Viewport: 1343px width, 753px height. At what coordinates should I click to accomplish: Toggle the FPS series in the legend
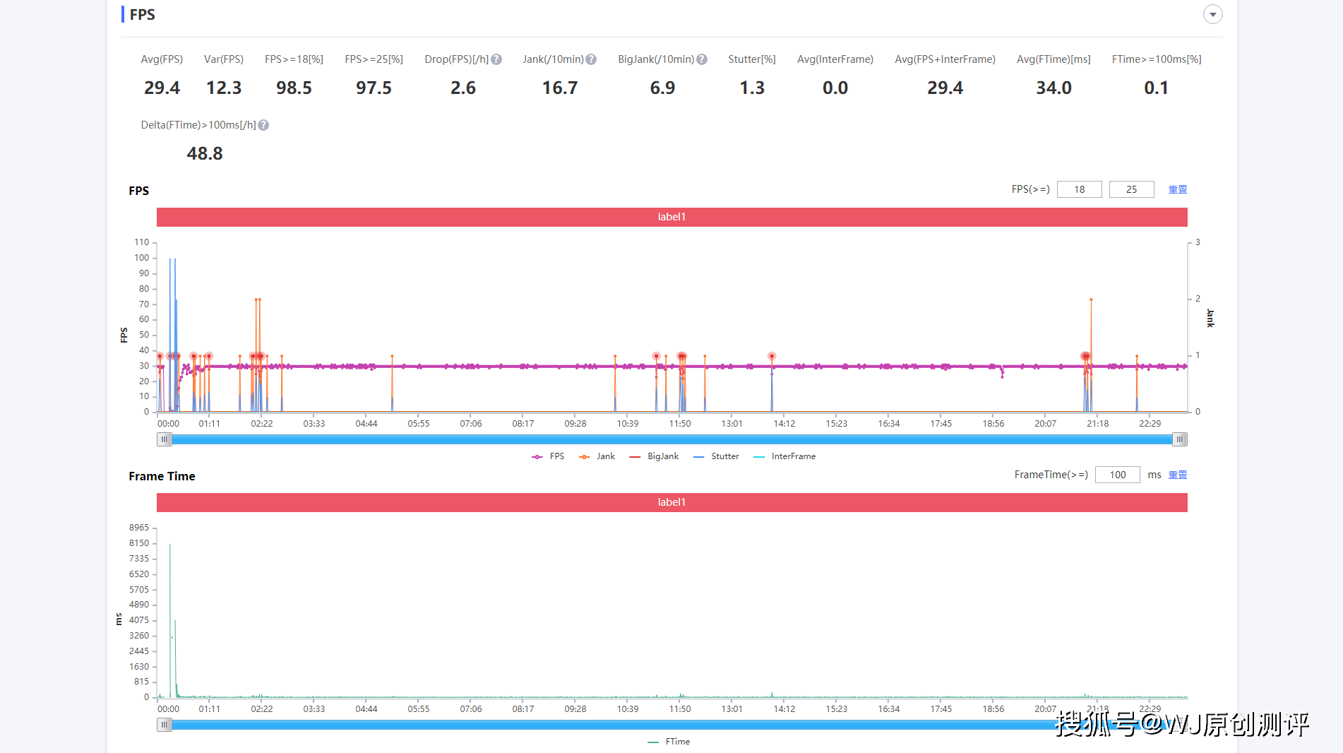tap(548, 456)
